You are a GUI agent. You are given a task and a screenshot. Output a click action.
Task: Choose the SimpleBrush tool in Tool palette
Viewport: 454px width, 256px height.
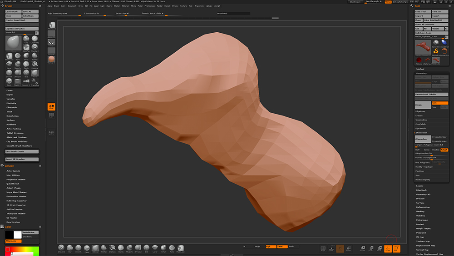[436, 52]
